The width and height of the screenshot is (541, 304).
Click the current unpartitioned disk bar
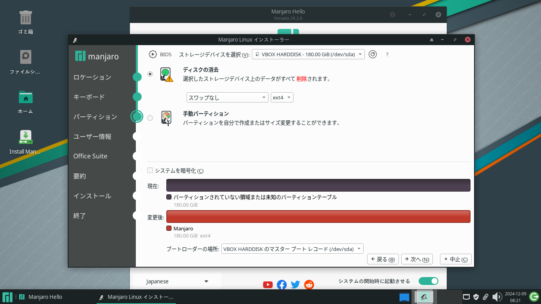click(x=318, y=185)
